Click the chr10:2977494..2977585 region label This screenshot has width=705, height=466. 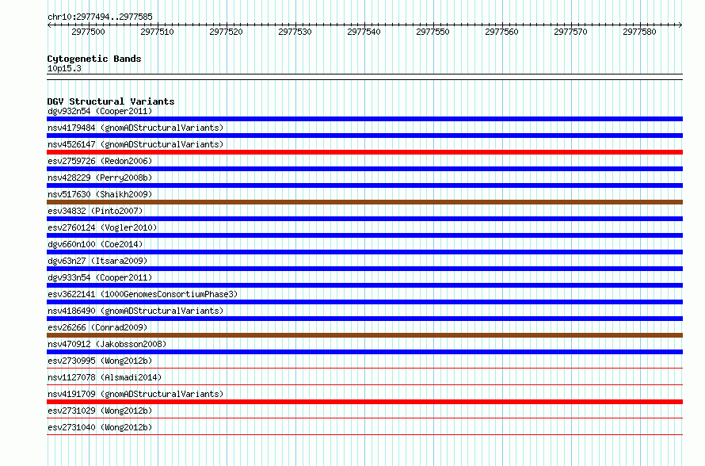pyautogui.click(x=100, y=17)
